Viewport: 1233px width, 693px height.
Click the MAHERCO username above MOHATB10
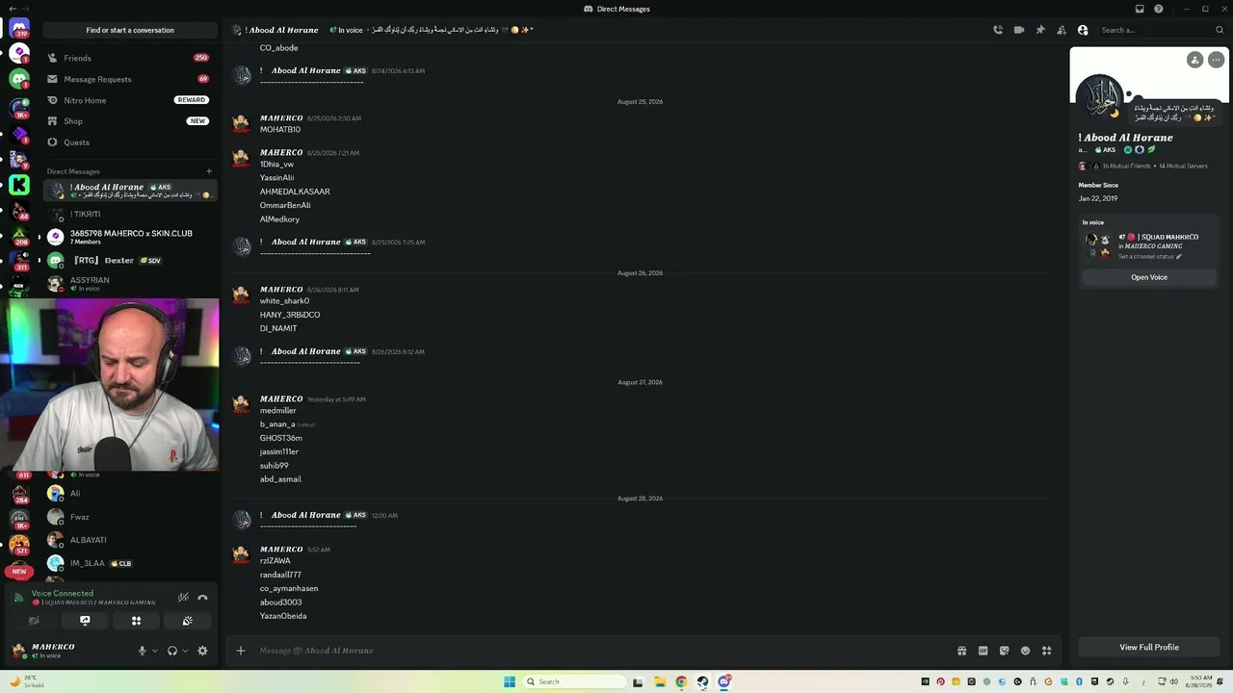pyautogui.click(x=281, y=118)
